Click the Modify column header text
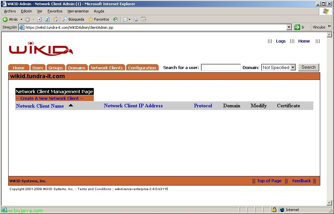 [x=259, y=106]
